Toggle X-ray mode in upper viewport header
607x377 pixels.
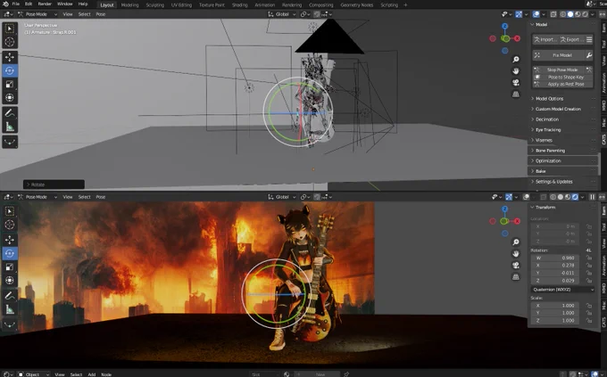click(553, 14)
